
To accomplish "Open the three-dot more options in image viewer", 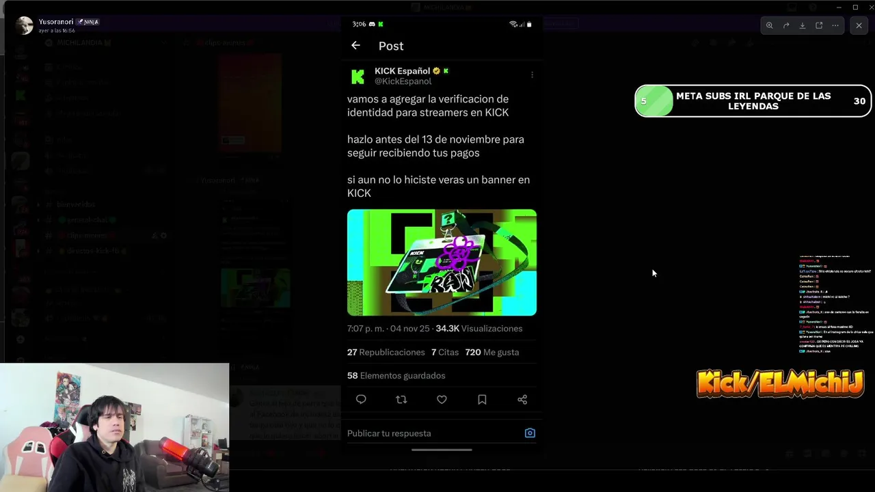I will click(835, 25).
